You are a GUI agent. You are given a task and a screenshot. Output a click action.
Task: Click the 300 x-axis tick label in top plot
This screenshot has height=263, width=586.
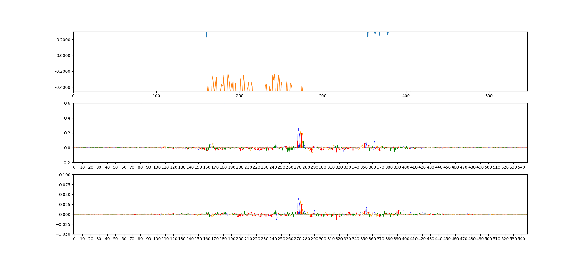[323, 96]
